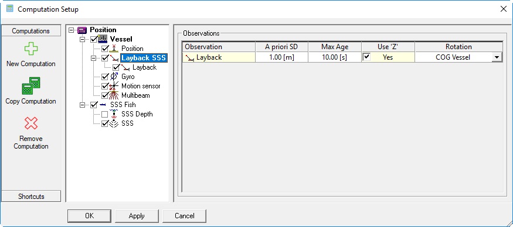Screen dimensions: 513x227
Task: Click the Copy Computation calculator icon
Action: coord(30,86)
